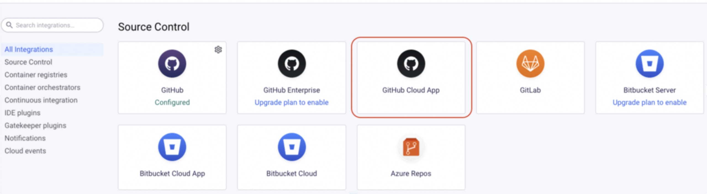Screen dimensions: 707x194
Task: Open the settings gear on GitHub card
Action: coord(218,50)
